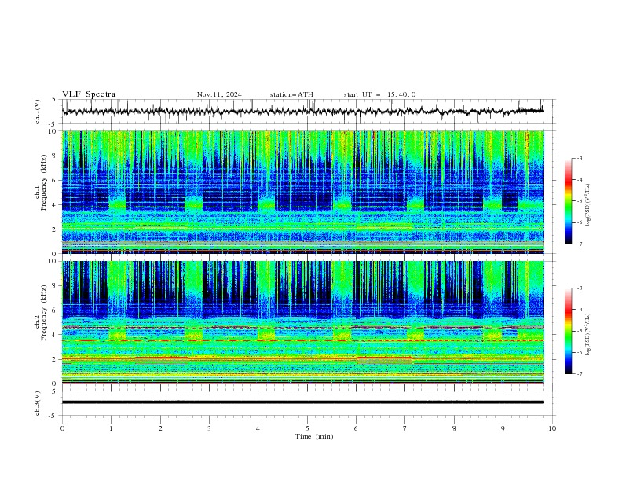This screenshot has height=481, width=622.
Task: Click the ch.1 spectrogram panel
Action: tap(303, 192)
